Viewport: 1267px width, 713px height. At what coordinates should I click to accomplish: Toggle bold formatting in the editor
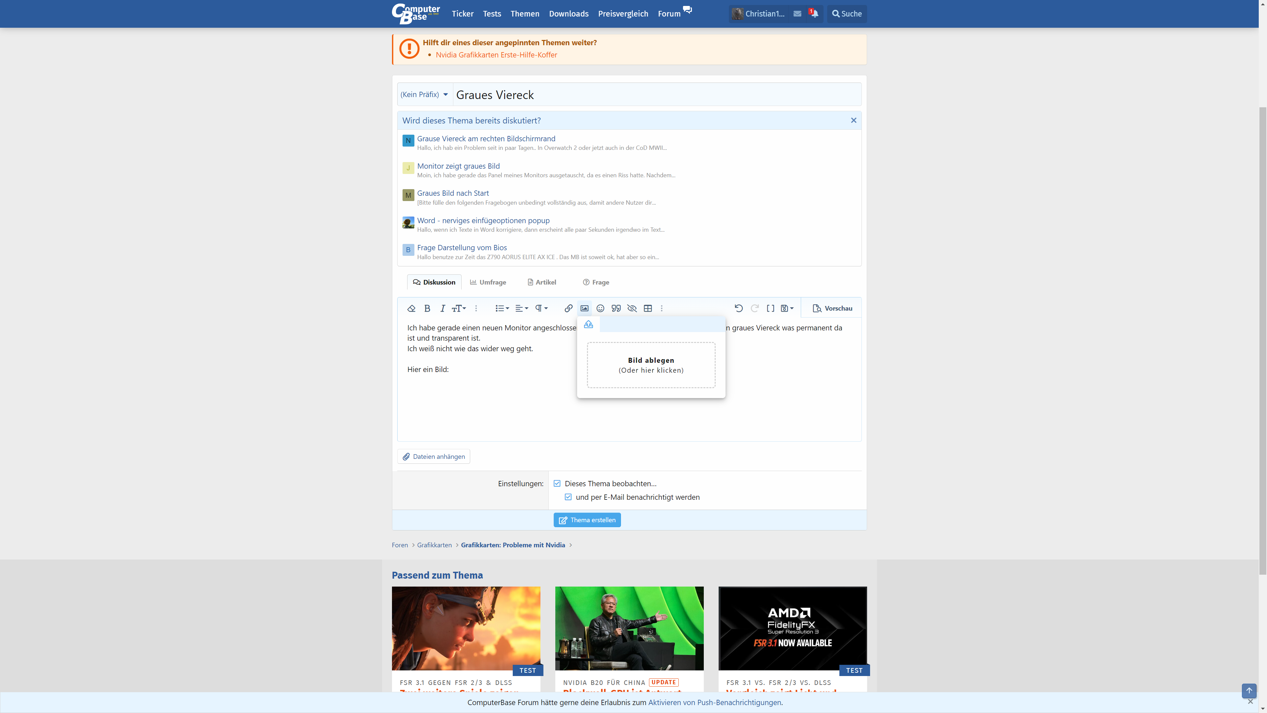[427, 308]
